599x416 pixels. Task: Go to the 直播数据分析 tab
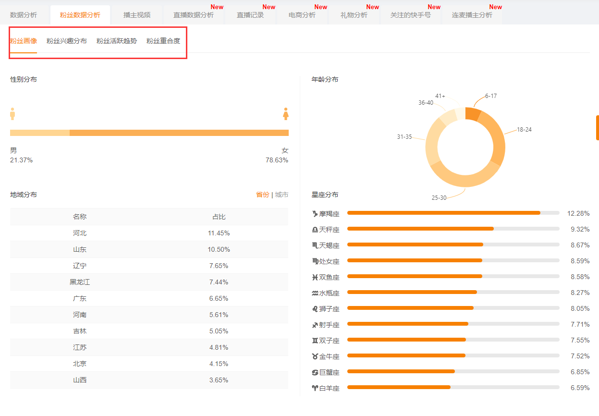pos(194,15)
